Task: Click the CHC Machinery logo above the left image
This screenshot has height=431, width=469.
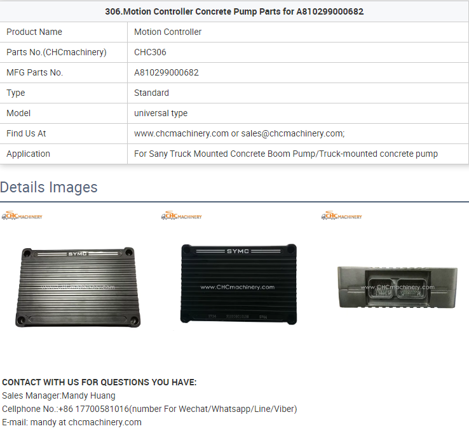Action: pyautogui.click(x=22, y=216)
